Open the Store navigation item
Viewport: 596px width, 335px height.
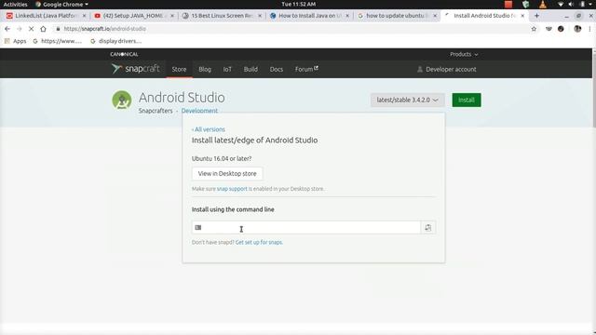coord(179,69)
